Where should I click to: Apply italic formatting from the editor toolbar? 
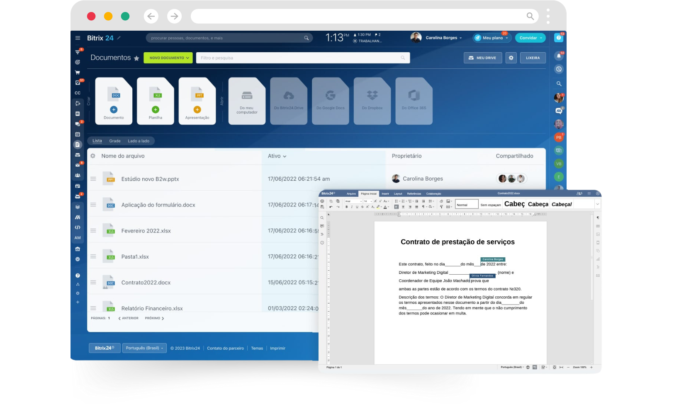click(352, 207)
